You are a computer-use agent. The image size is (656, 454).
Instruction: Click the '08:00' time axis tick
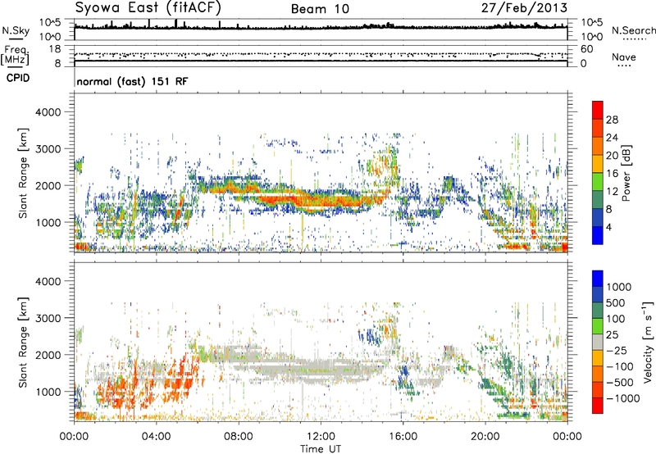pos(239,437)
